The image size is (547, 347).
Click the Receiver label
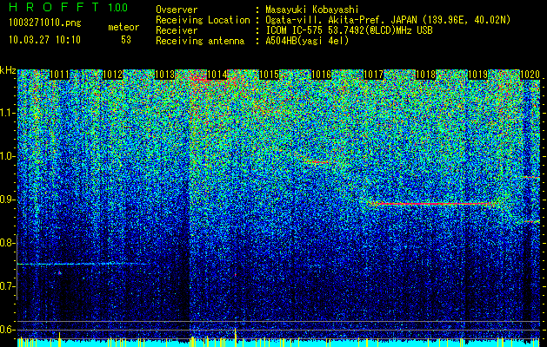[x=177, y=30]
